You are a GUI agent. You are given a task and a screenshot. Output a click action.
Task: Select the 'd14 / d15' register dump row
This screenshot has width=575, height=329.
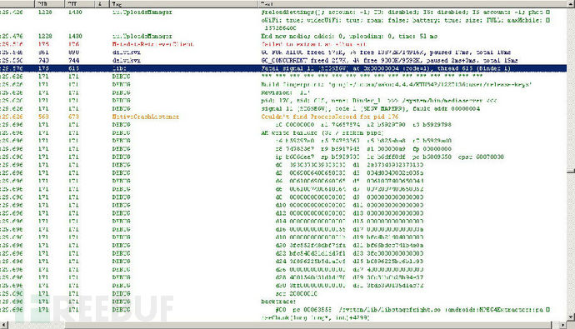[283, 222]
